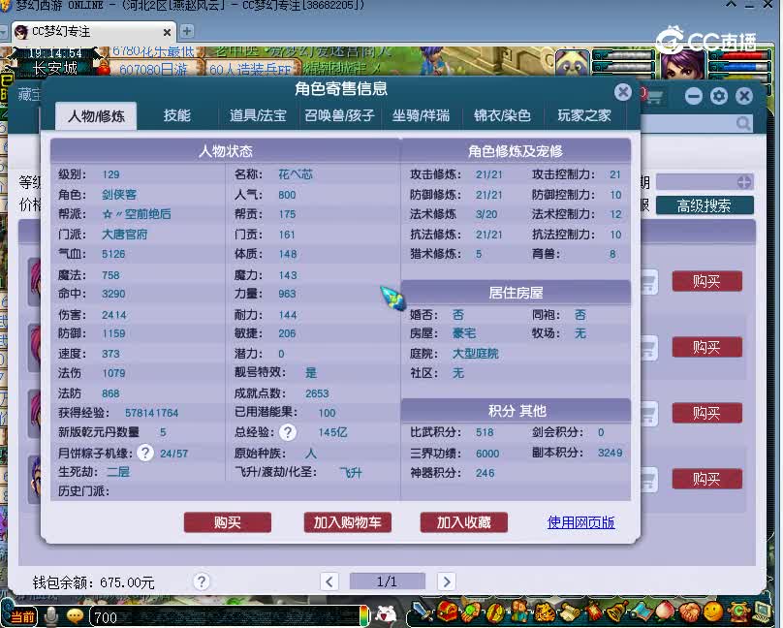The width and height of the screenshot is (783, 628).
Task: Click the red guild banner icon
Action: 594,612
